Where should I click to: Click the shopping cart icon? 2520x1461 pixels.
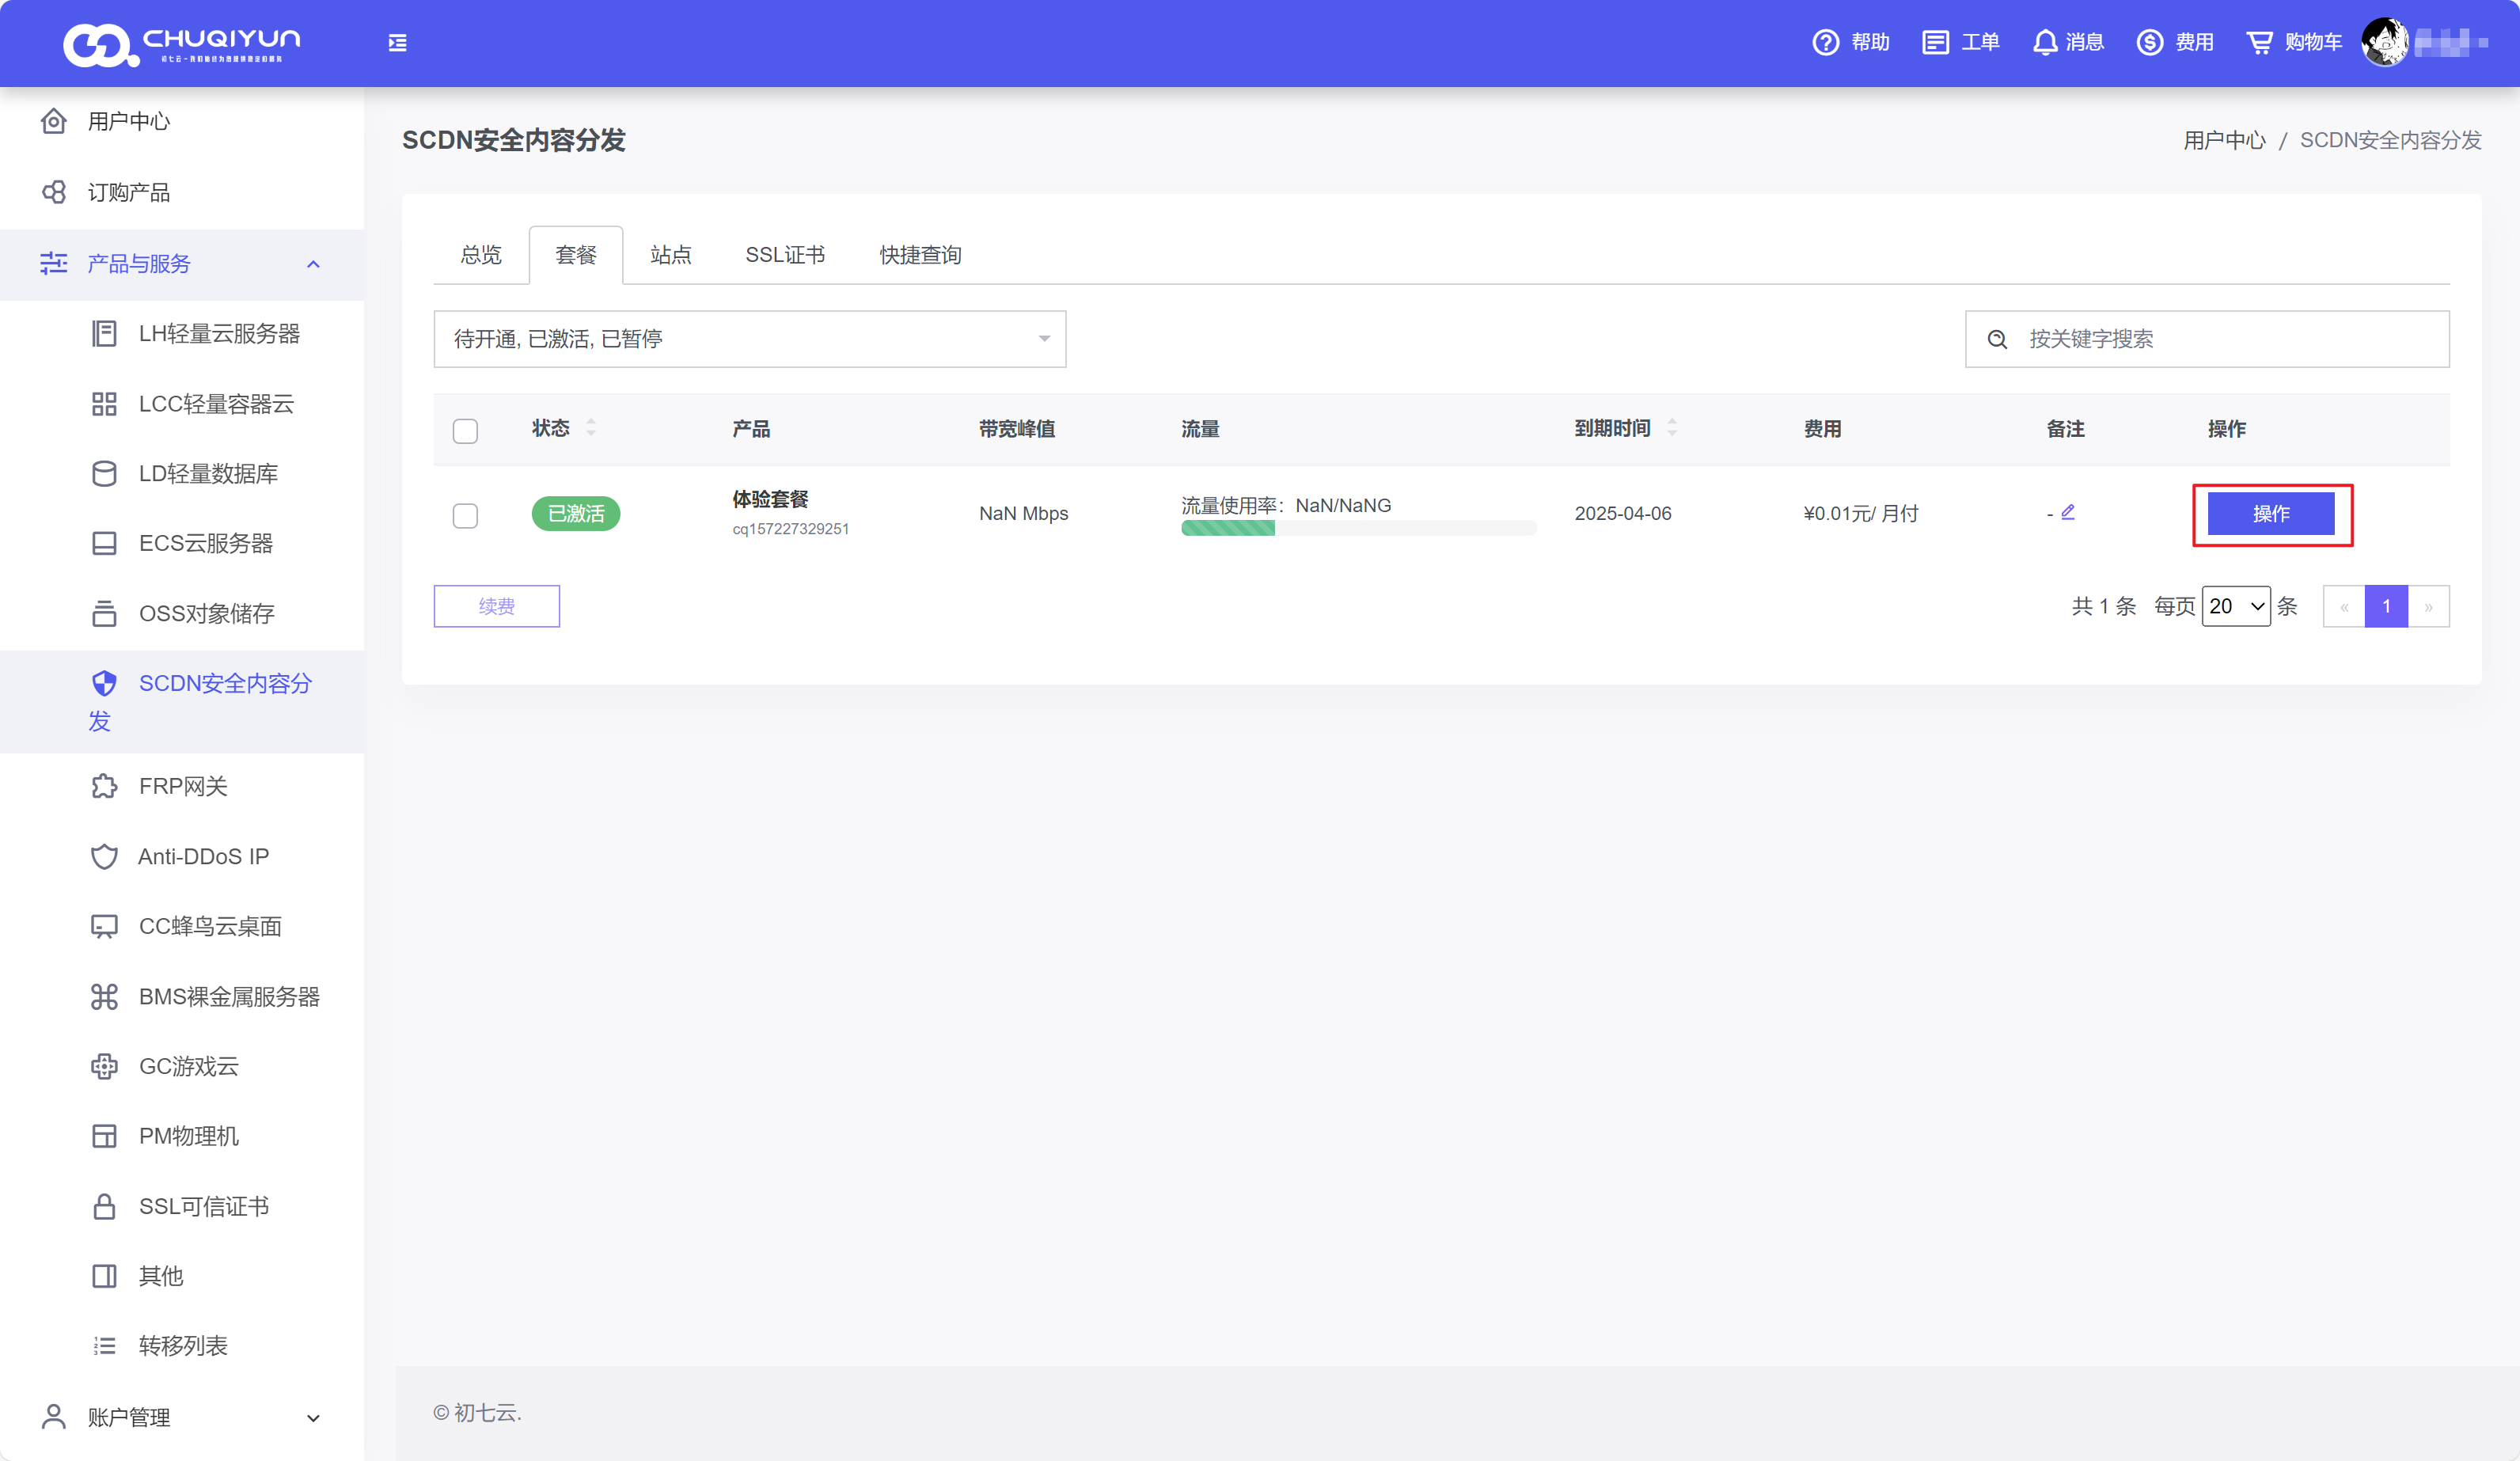point(2259,42)
